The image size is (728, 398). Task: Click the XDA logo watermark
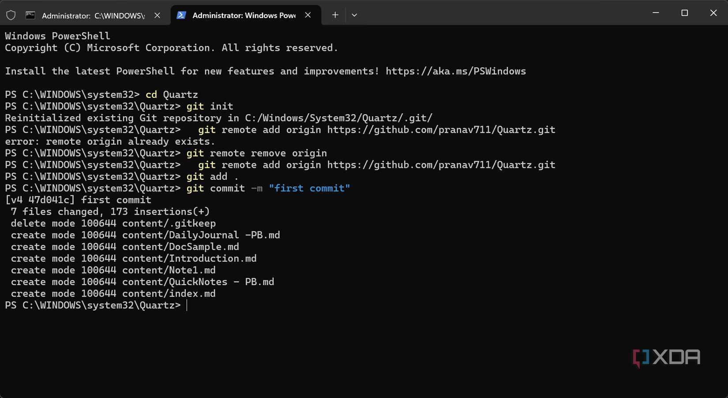[666, 357]
